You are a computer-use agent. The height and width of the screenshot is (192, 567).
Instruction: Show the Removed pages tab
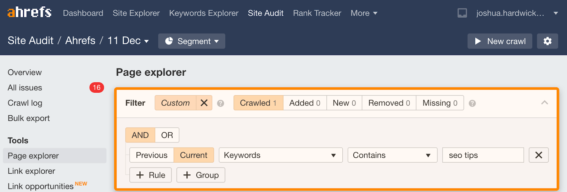(389, 103)
